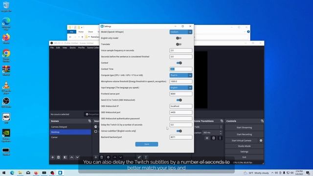Click Frontend server port field
Screen dimensions: 313x176
tap(181, 94)
